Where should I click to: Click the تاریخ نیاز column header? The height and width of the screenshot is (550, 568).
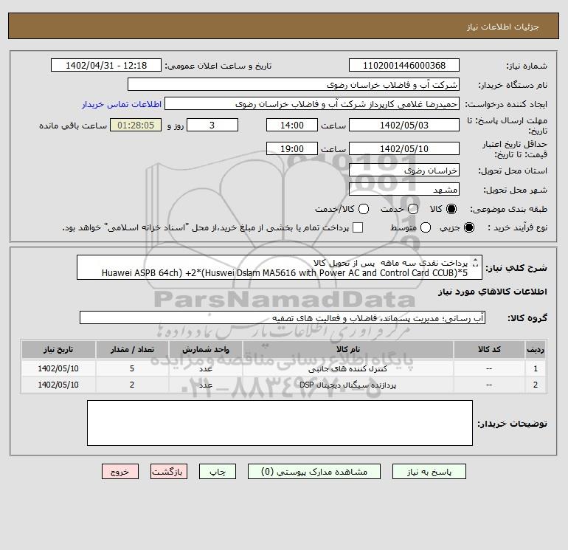58,349
